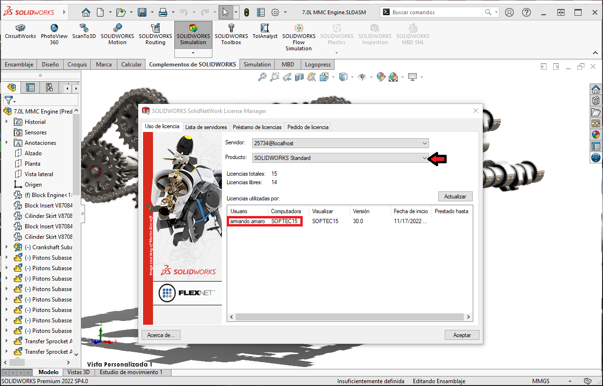The image size is (603, 386).
Task: Click the Zoom to Area icon
Action: tap(275, 76)
